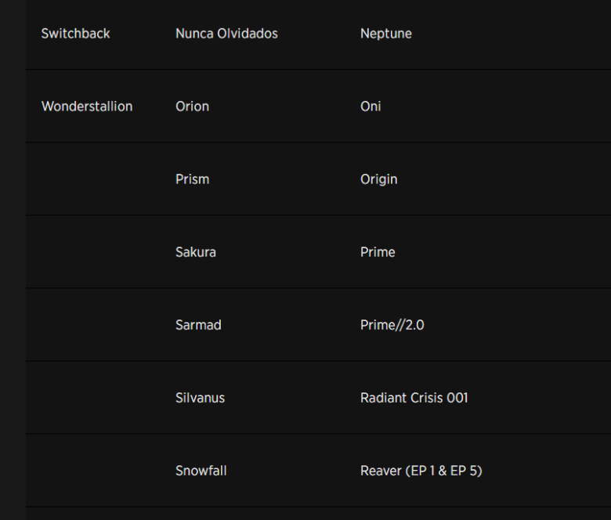Click the Snowfall table cell
Viewport: 611px width, 520px height.
point(201,471)
